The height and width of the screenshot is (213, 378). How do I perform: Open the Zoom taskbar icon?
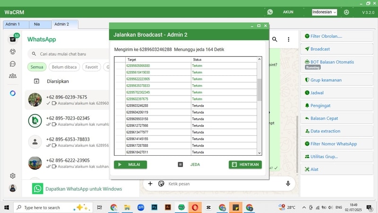point(141,207)
